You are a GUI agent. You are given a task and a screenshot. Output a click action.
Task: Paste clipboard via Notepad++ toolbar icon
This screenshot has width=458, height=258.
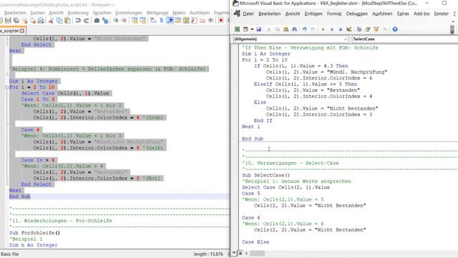[67, 21]
